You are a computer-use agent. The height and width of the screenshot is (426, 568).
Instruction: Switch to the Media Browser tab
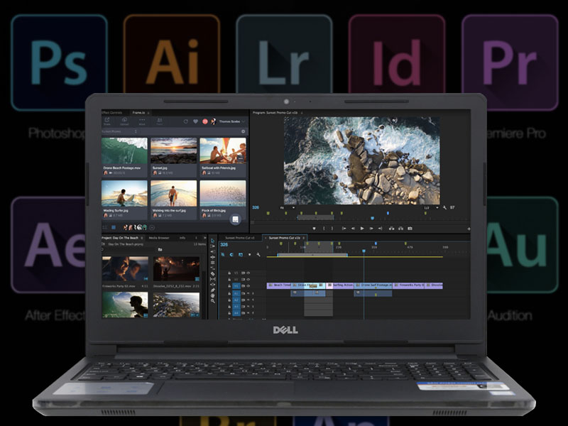159,238
